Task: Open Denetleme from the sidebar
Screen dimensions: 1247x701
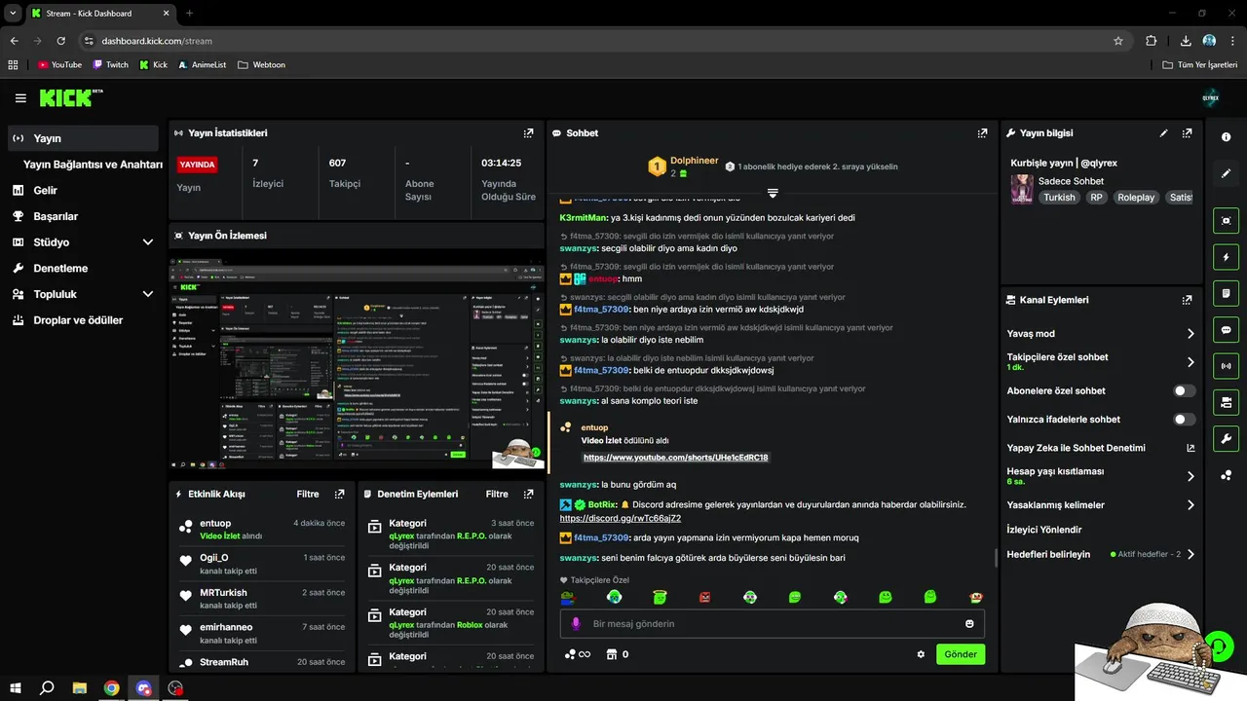Action: [x=60, y=269]
